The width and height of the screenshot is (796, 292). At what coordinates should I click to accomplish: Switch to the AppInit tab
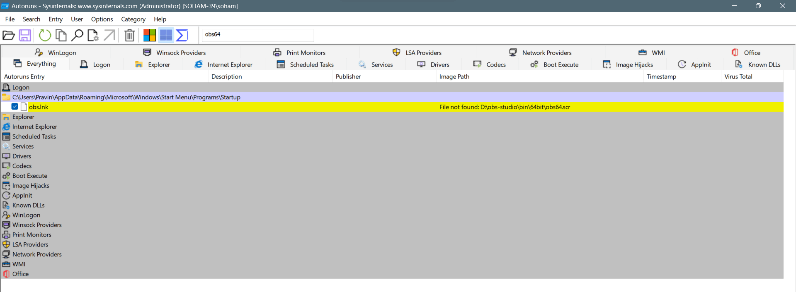[694, 65]
